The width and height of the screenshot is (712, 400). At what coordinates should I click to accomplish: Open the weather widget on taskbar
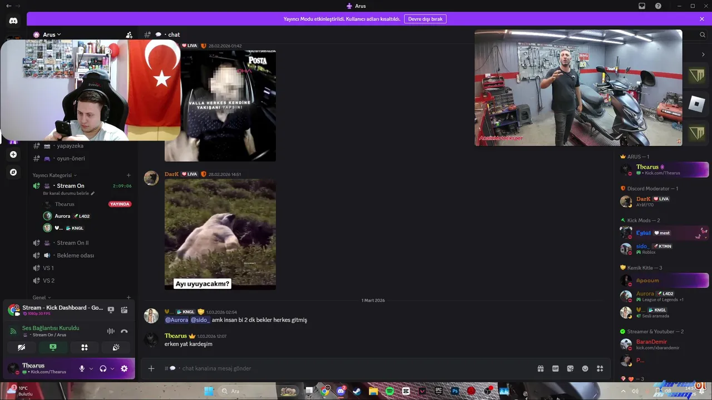(x=20, y=391)
